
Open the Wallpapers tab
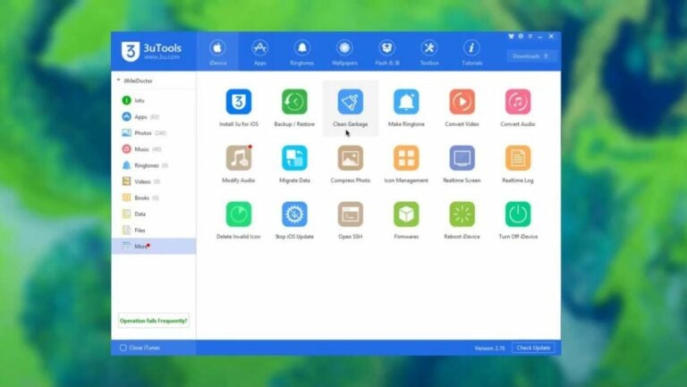click(344, 52)
